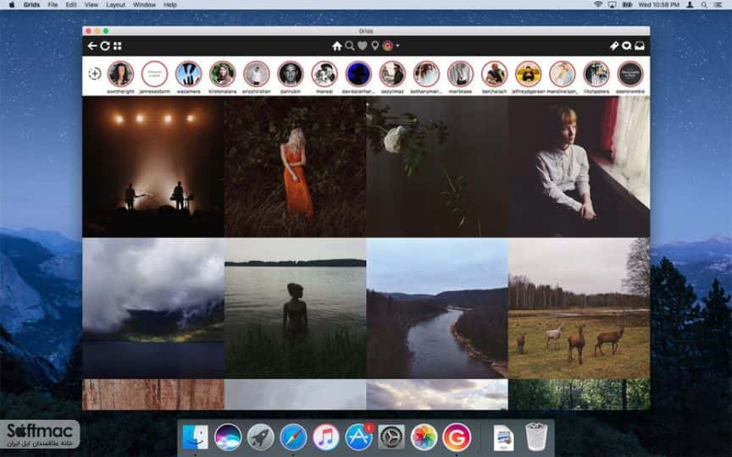732x457 pixels.
Task: View the blue davidalanhar story circle
Action: 358,74
